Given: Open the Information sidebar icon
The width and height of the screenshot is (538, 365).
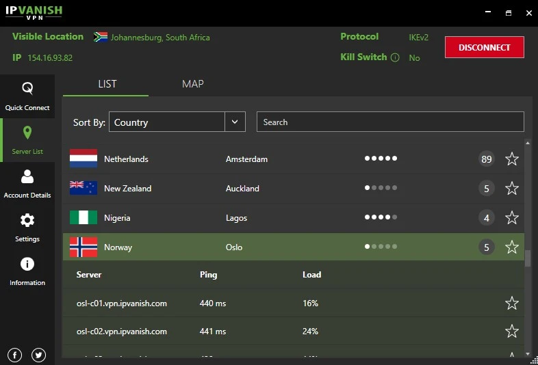Looking at the screenshot, I should click(27, 271).
